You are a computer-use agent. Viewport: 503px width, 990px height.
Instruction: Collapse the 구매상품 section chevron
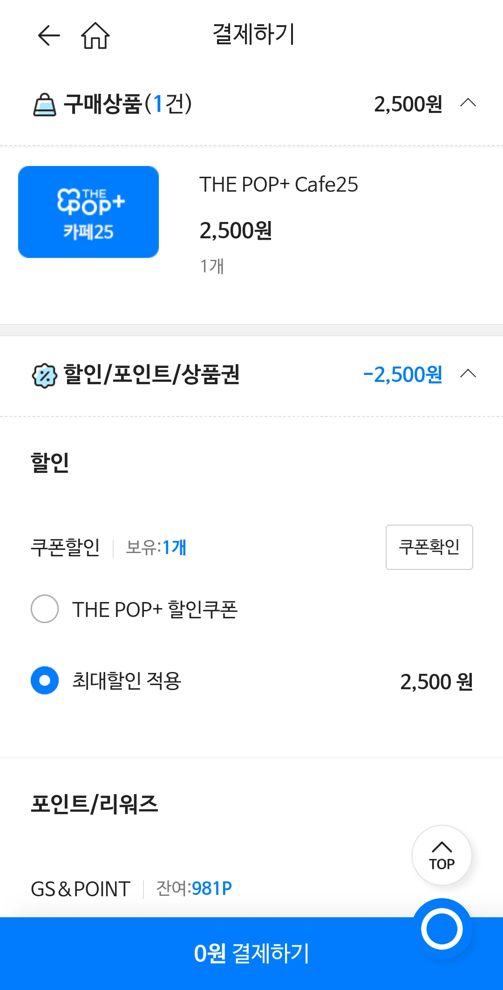click(468, 103)
